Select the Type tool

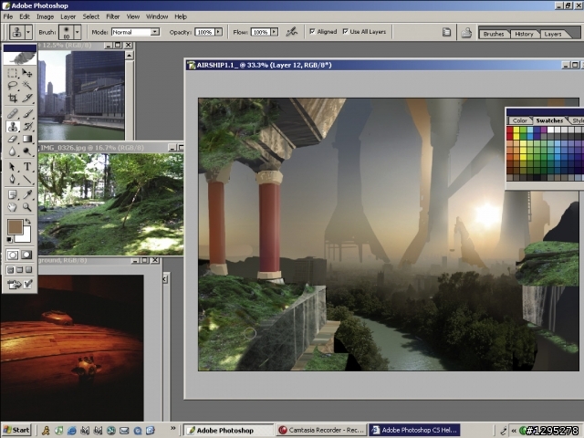(x=26, y=166)
